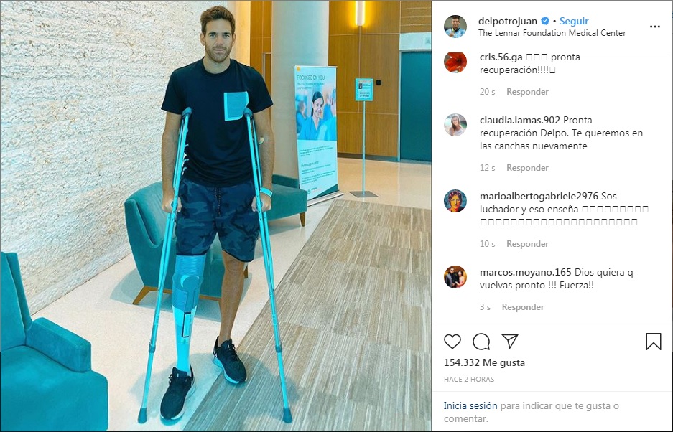Share the post using the paper plane icon
Screen dimensions: 673x432
(510, 341)
